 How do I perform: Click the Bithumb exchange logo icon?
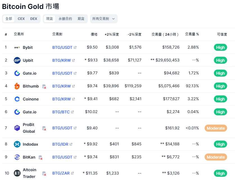point(17,86)
